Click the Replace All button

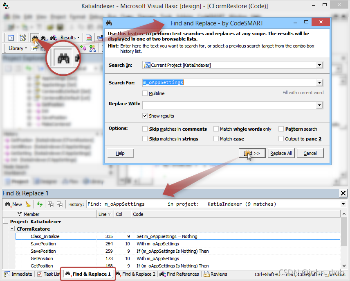[281, 153]
